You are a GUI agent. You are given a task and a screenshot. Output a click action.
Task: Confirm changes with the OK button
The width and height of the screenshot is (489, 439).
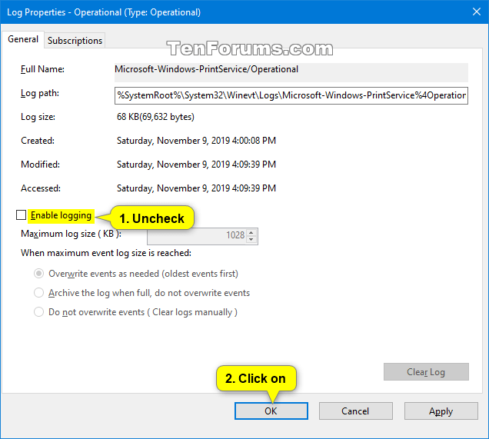tap(271, 411)
